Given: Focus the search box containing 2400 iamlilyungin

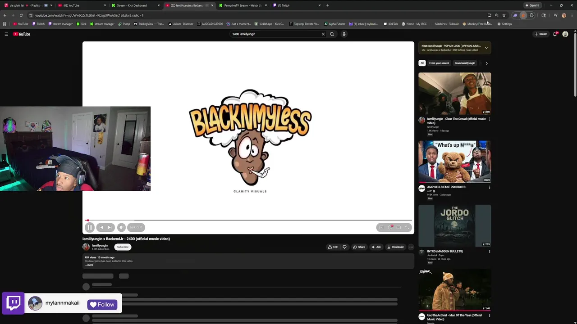Looking at the screenshot, I should click(x=275, y=34).
